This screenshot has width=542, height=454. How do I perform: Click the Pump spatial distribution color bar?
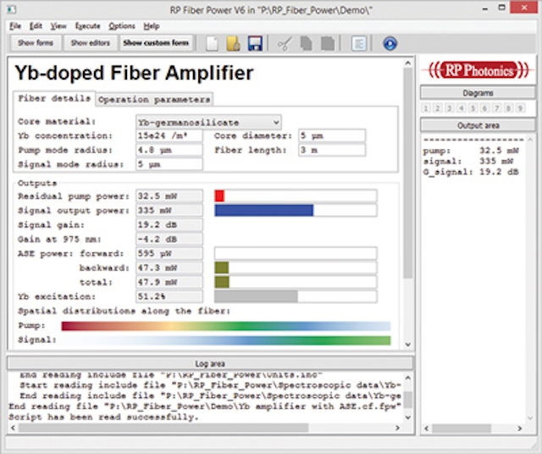coord(226,326)
